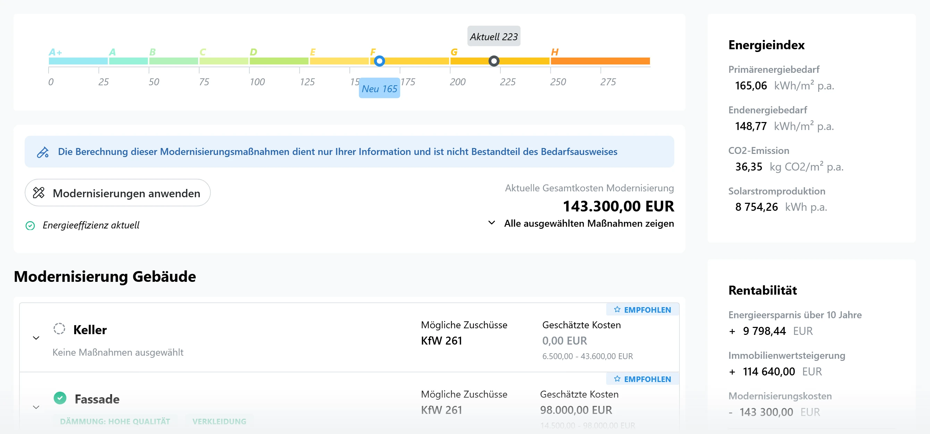Click the CO2-Emission value 36,35
Viewport: 930px width, 434px height.
749,167
